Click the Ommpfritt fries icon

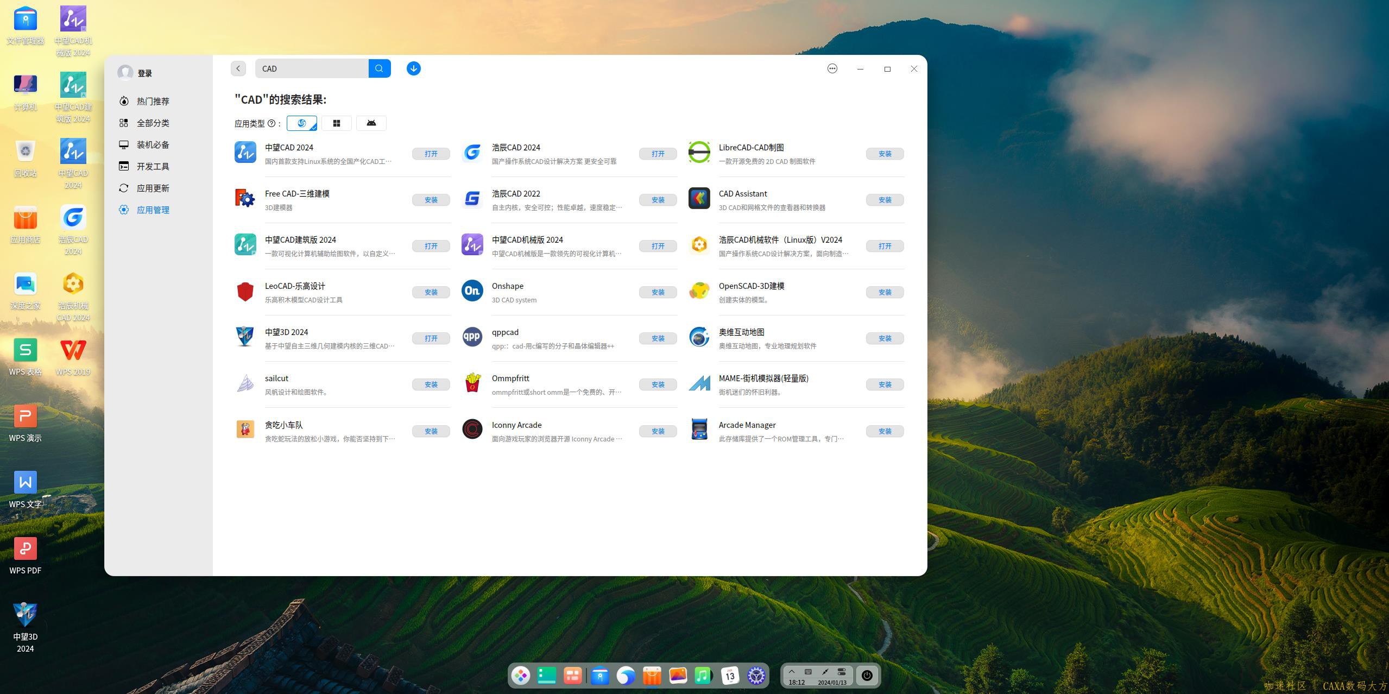pos(472,383)
